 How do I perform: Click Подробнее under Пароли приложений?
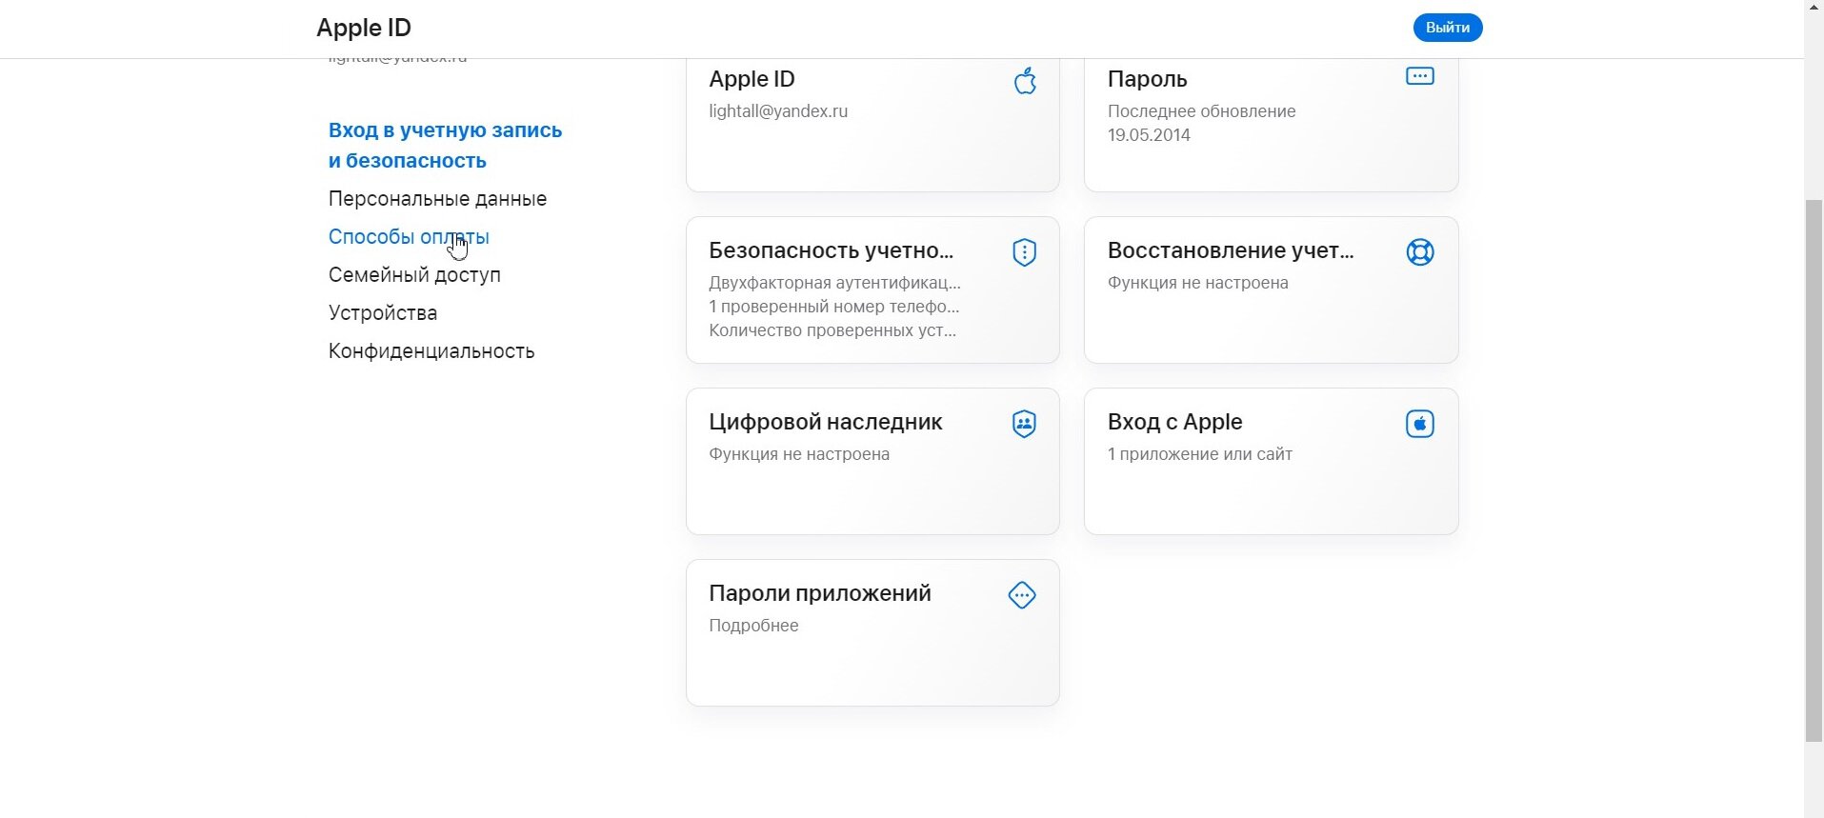(x=753, y=626)
